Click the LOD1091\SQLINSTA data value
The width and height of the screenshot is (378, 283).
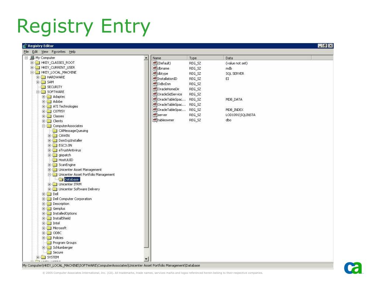tap(240, 115)
